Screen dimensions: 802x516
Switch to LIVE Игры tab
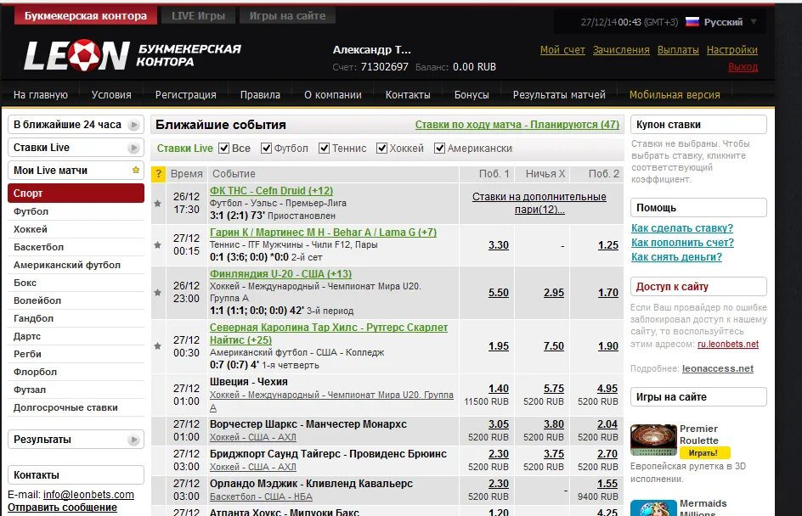click(x=199, y=16)
